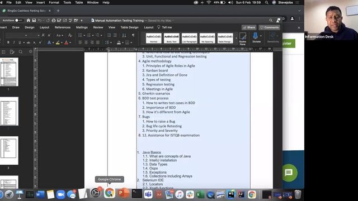Open the References ribbon tab

(63, 27)
